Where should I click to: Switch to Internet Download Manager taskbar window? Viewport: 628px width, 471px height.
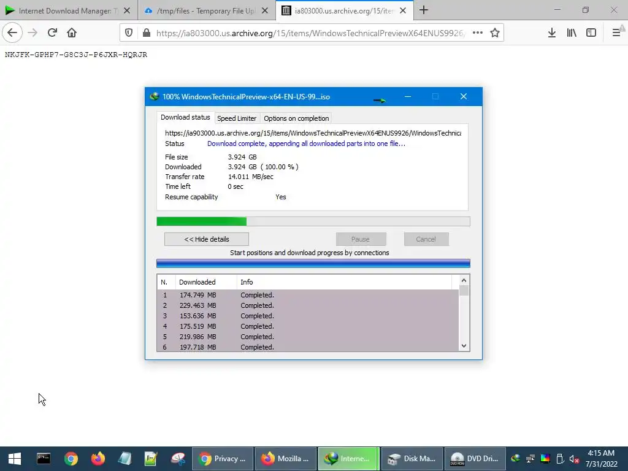(348, 459)
